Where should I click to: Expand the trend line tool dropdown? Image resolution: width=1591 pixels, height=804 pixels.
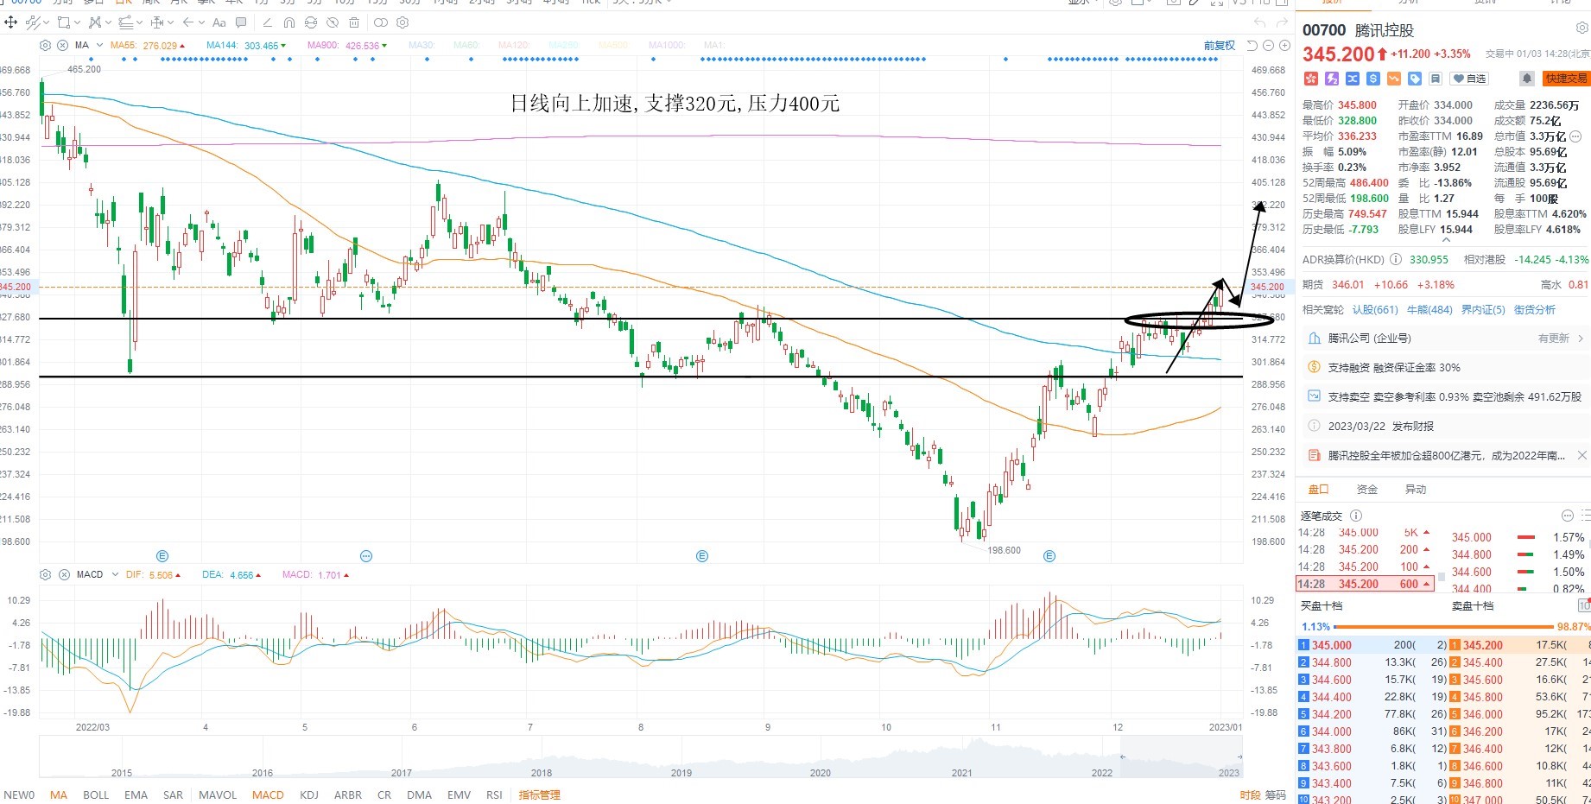[46, 22]
